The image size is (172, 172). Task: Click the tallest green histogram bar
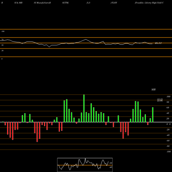[84, 108]
